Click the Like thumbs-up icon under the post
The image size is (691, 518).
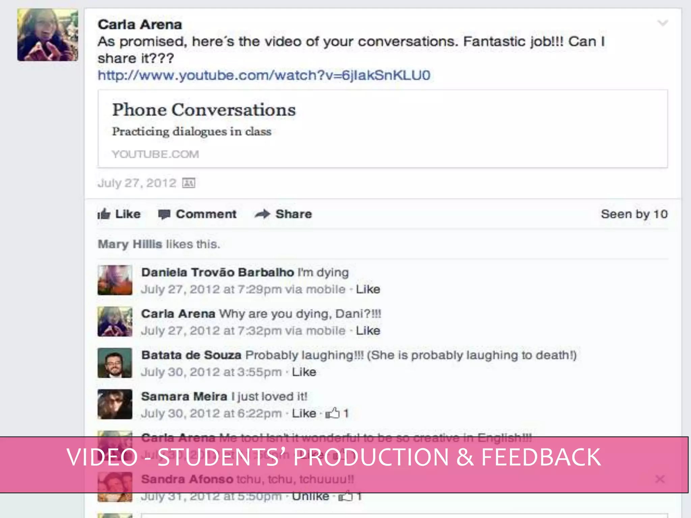(104, 214)
